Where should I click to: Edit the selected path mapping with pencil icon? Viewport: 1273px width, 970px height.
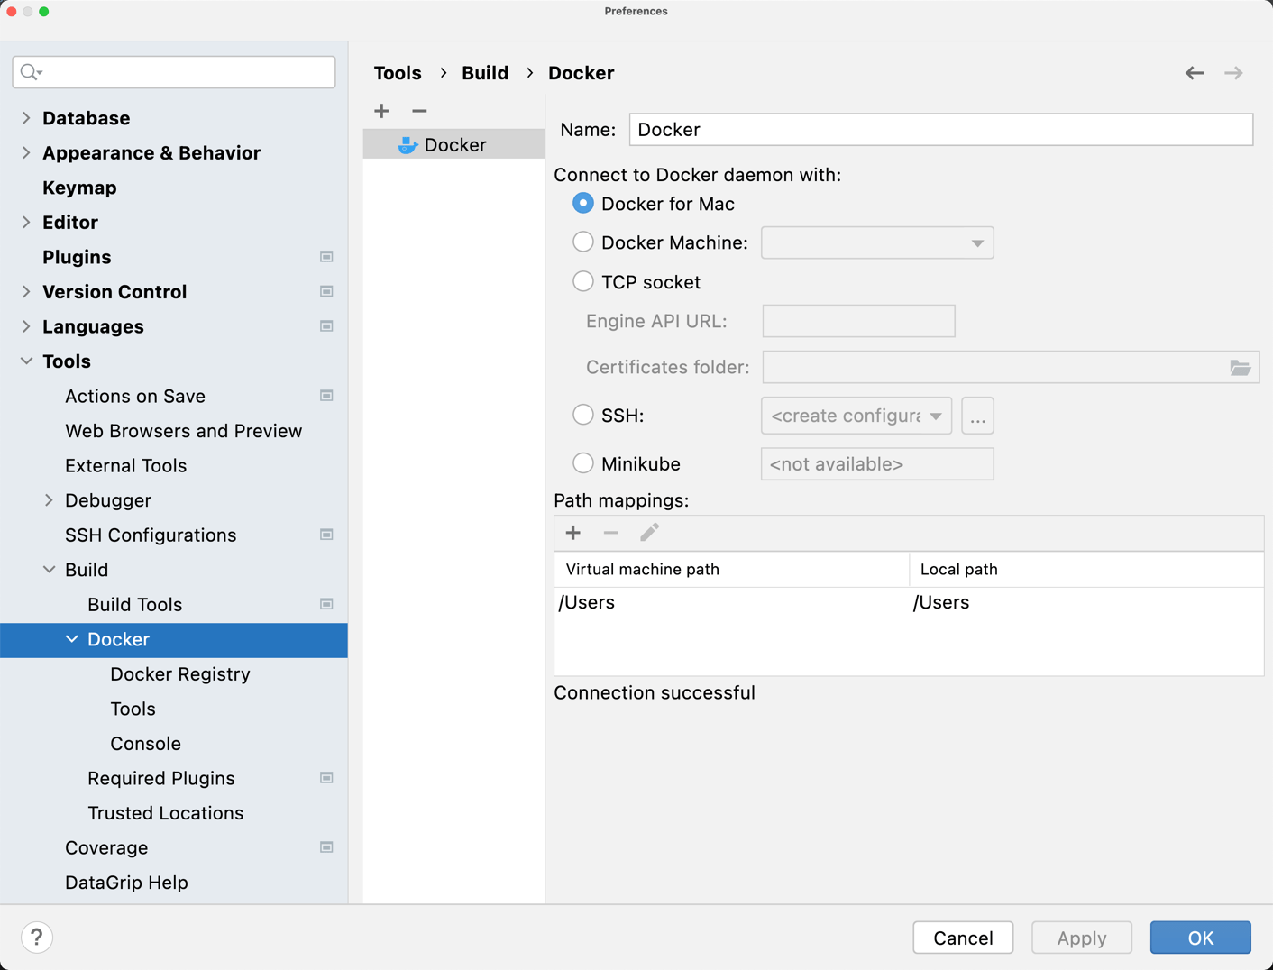tap(649, 533)
